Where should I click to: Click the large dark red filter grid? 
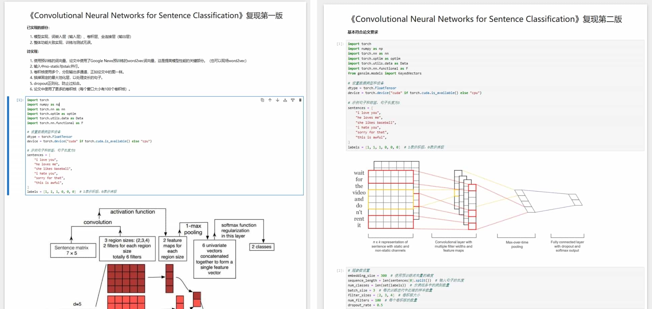tap(126, 278)
